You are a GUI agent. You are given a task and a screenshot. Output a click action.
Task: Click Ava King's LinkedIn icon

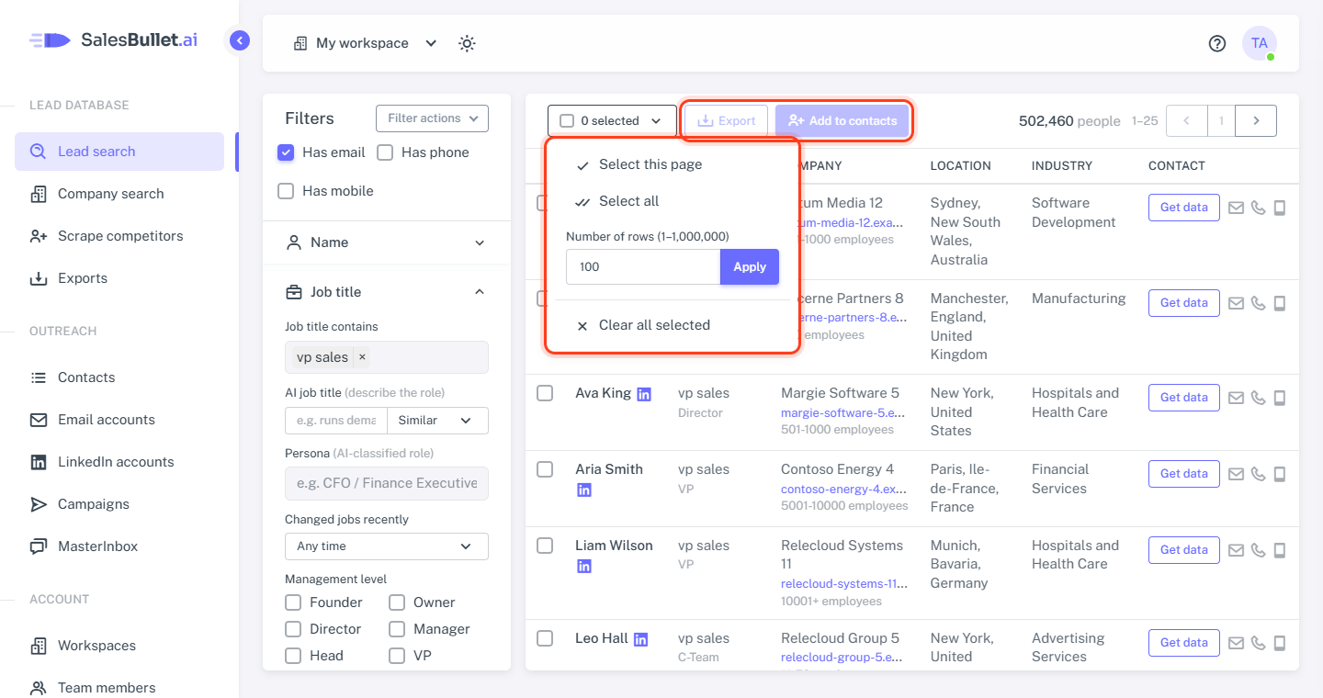tap(644, 394)
